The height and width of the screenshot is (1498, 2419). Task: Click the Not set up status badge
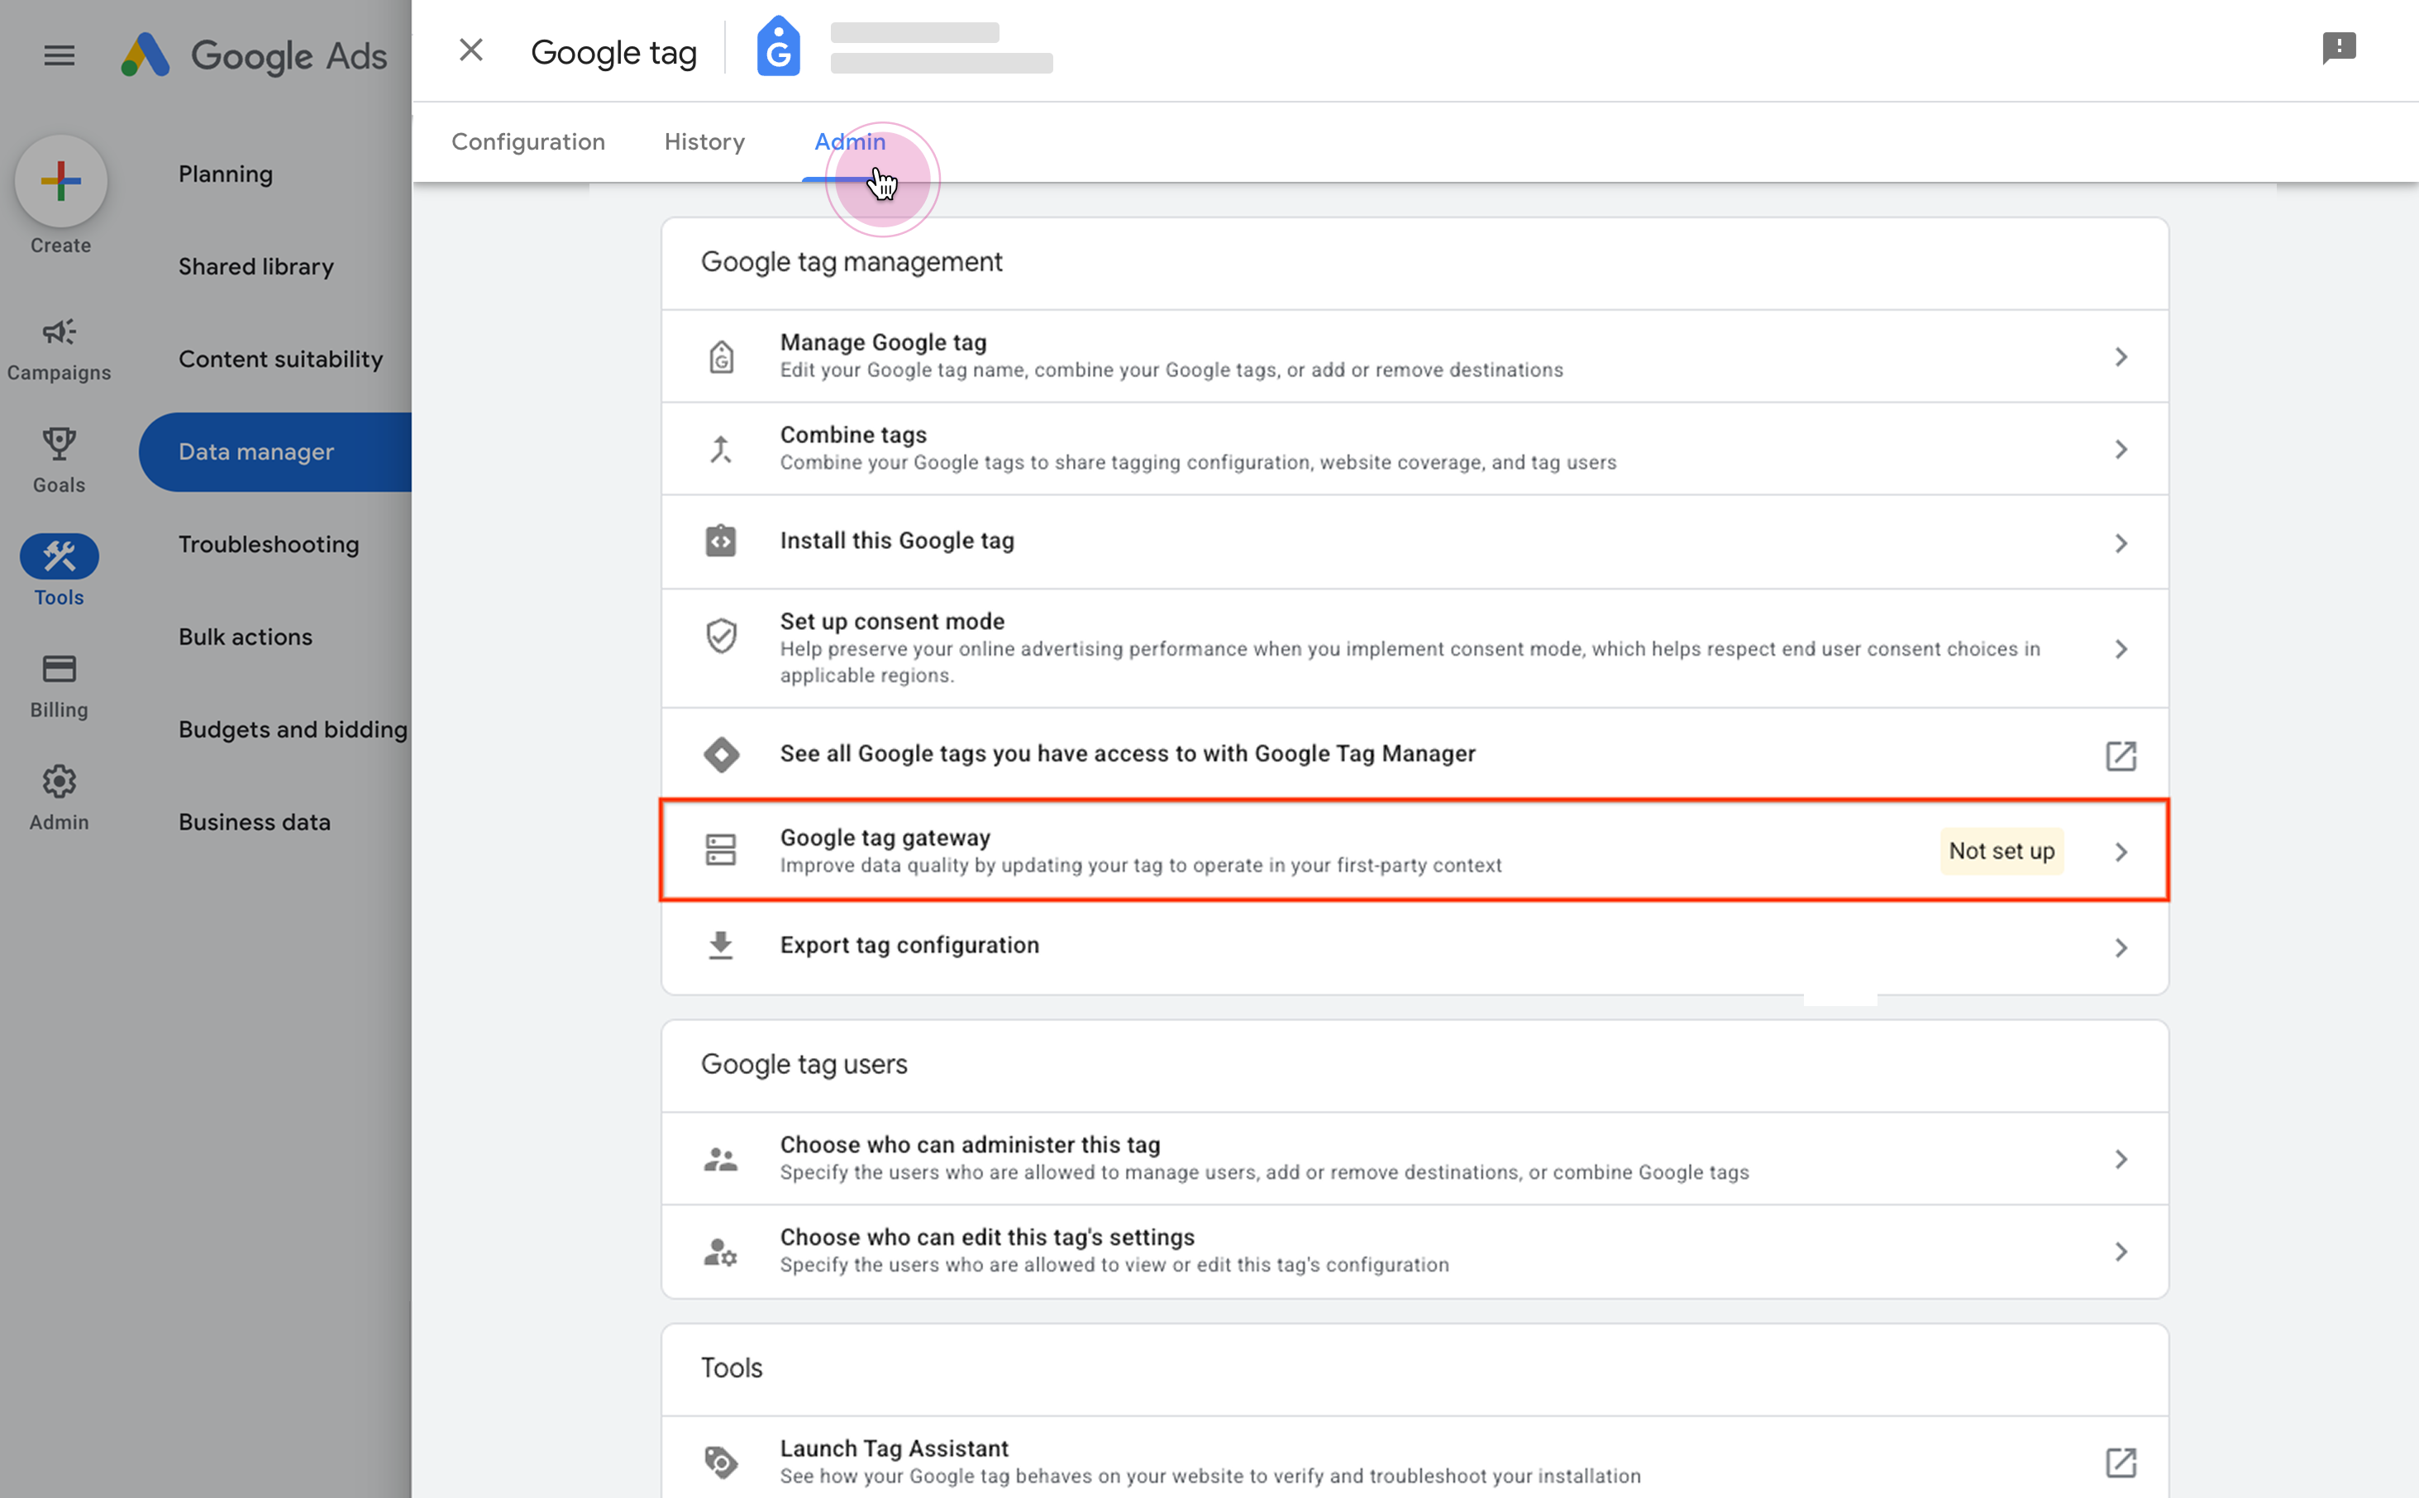point(2001,851)
